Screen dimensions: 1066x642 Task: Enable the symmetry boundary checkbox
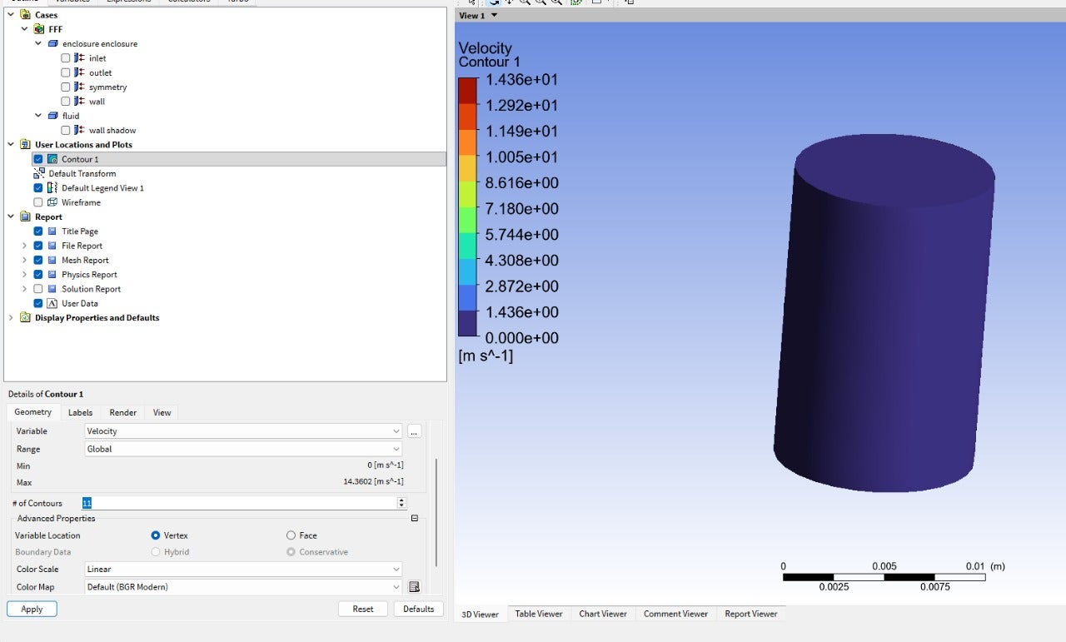(x=66, y=87)
